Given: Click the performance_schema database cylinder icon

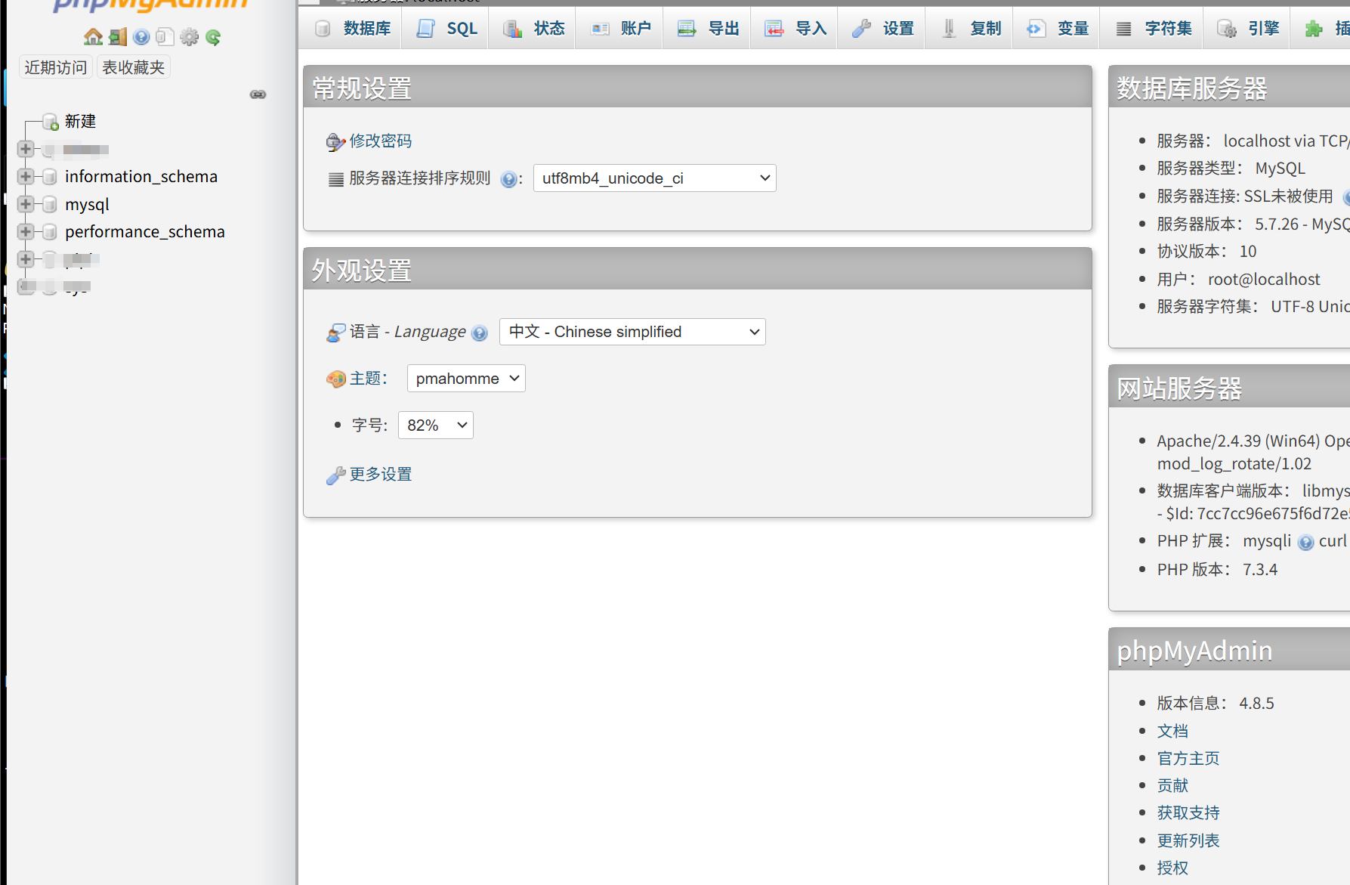Looking at the screenshot, I should coord(50,231).
